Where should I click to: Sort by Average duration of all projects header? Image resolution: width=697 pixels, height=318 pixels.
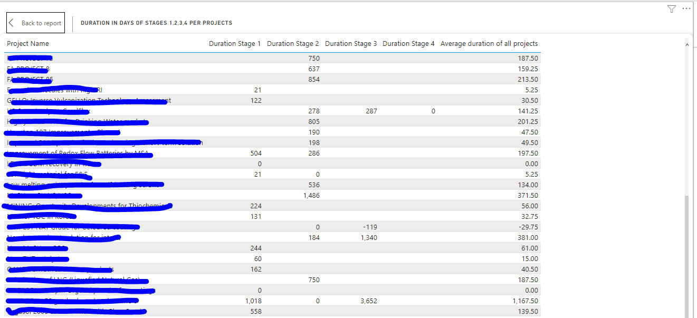point(489,44)
